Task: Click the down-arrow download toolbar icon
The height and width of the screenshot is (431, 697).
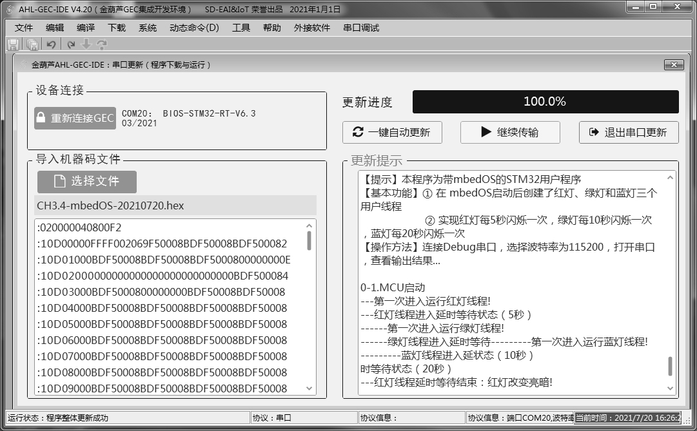Action: [86, 44]
